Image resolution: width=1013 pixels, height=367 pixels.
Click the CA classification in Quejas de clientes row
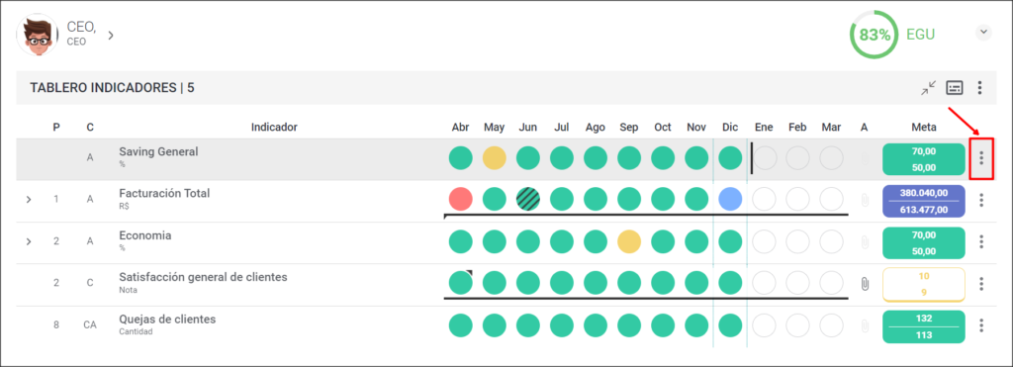[x=90, y=325]
